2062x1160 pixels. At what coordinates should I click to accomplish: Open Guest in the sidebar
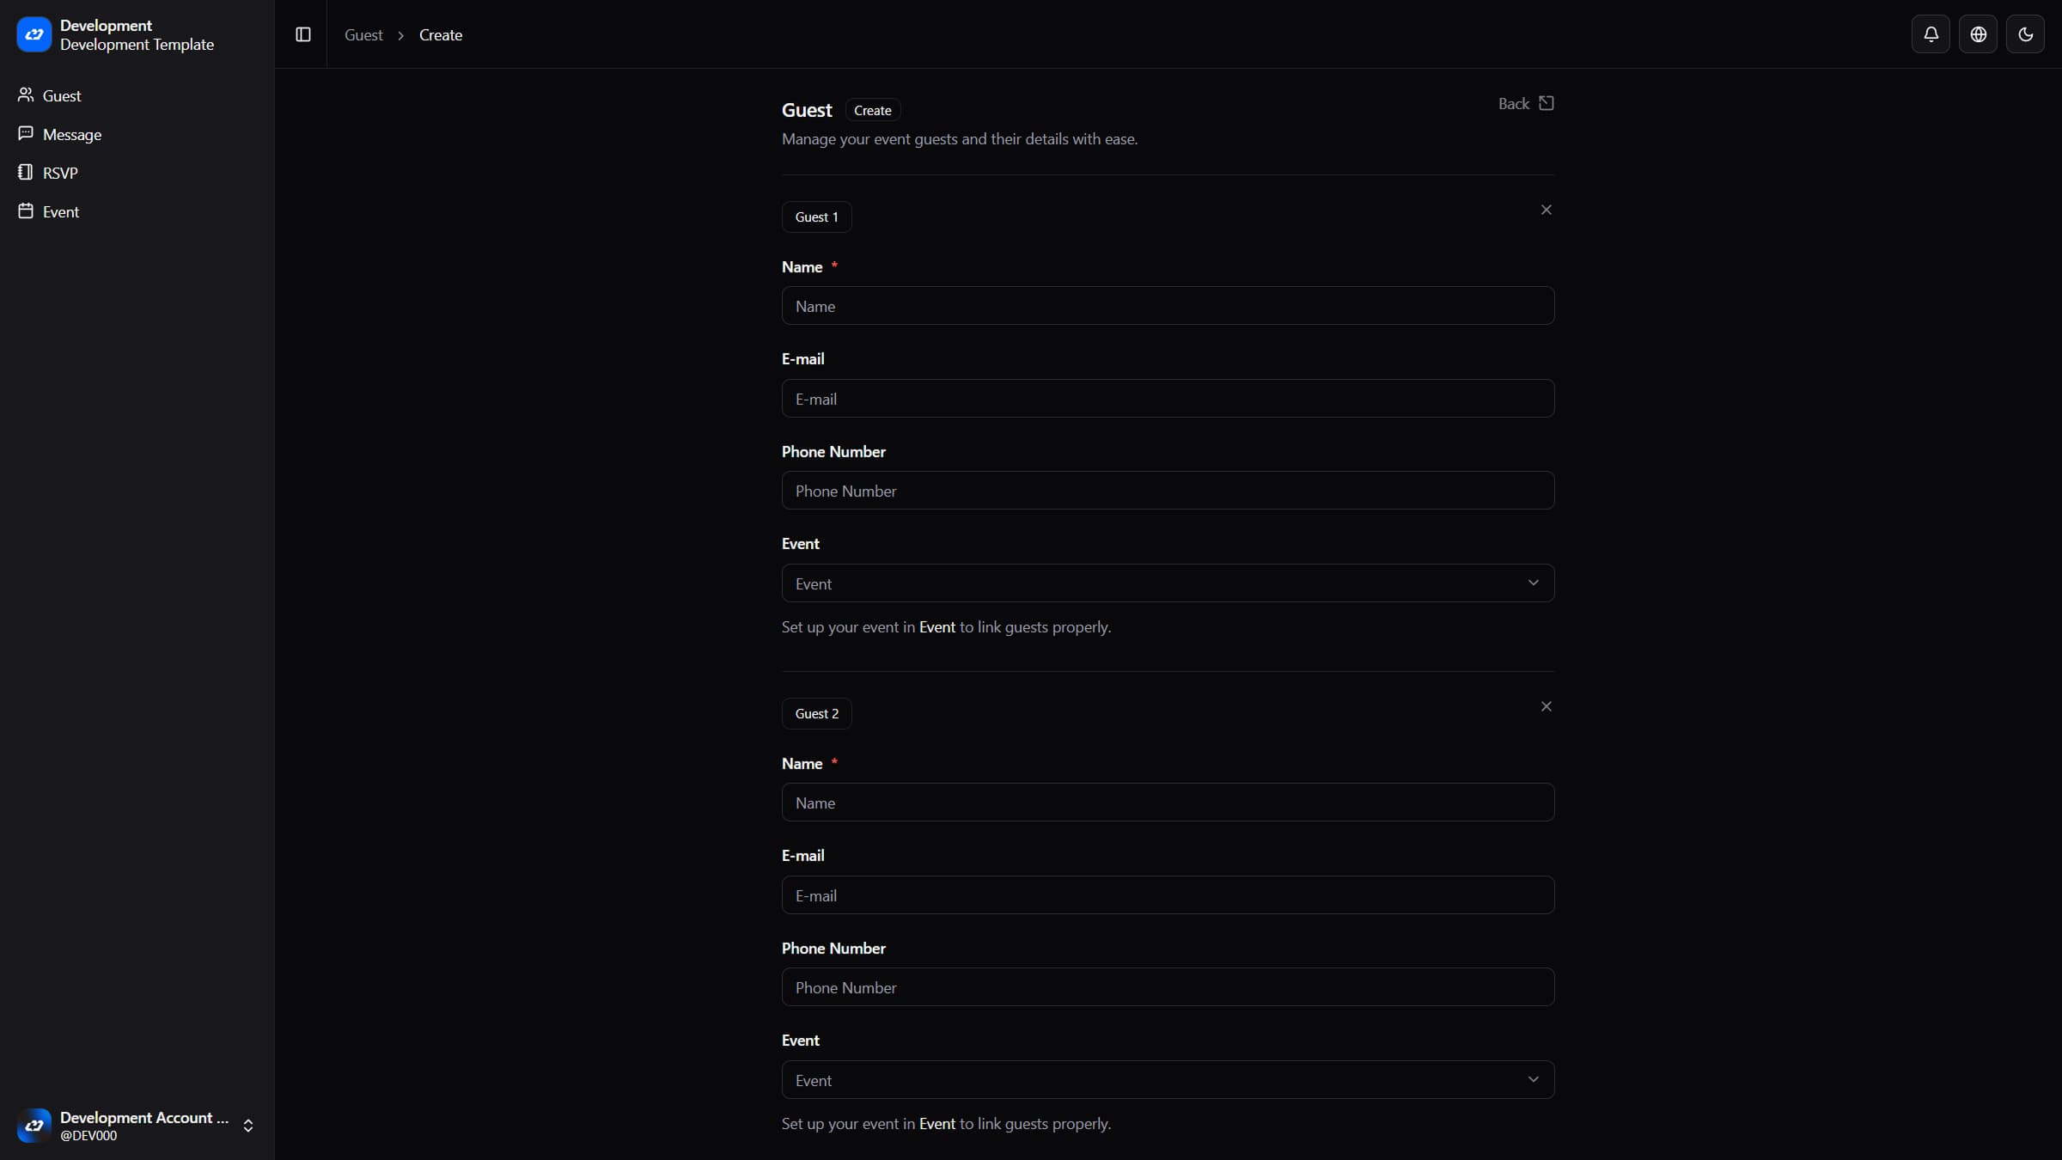point(62,95)
